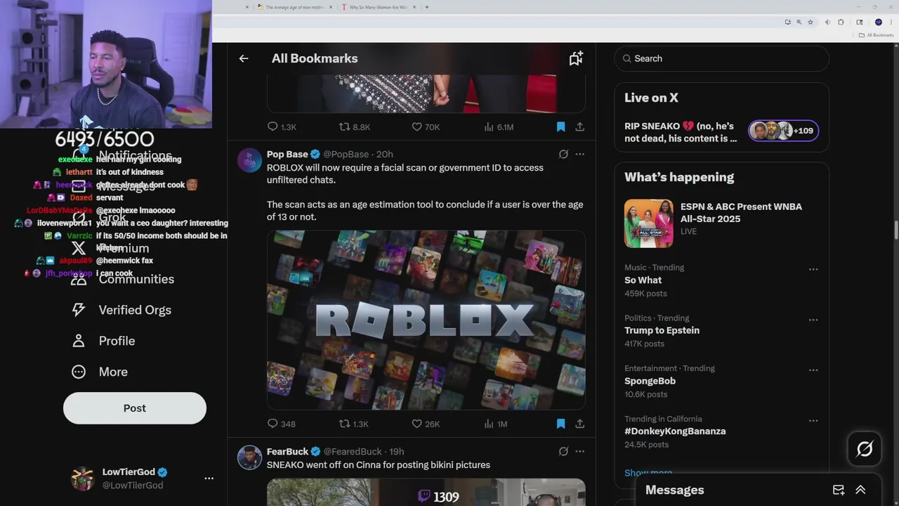Share the Pop Base Roblox post
This screenshot has width=899, height=506.
coord(579,424)
